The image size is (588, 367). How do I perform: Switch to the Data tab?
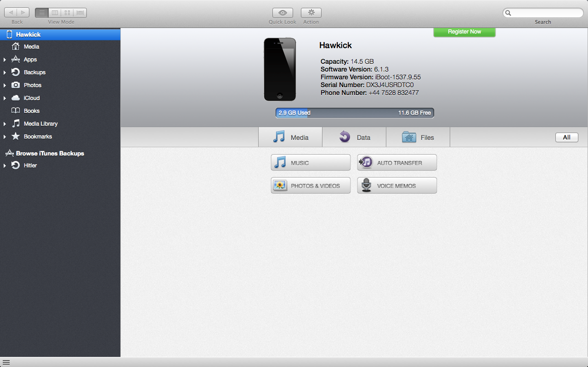(x=354, y=137)
